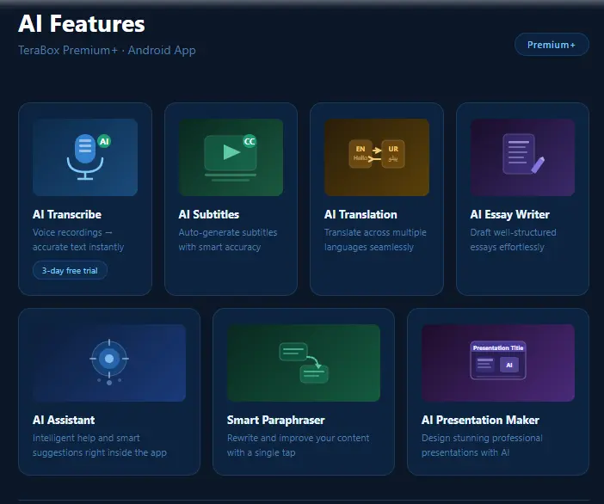Open the AI Transcribe card title
This screenshot has width=604, height=504.
coord(67,214)
